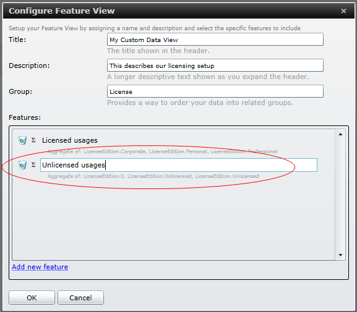
Task: Select the Licensed usages feature name
Action: [x=70, y=140]
